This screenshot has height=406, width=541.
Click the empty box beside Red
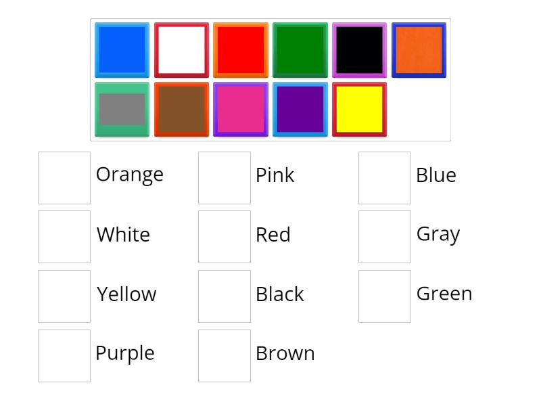(x=224, y=237)
